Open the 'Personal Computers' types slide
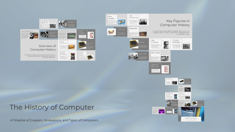The width and height of the screenshot is (235, 132). (x=185, y=96)
